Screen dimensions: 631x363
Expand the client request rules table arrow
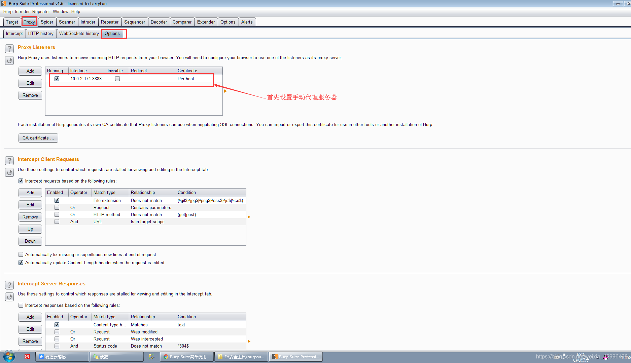(x=249, y=217)
